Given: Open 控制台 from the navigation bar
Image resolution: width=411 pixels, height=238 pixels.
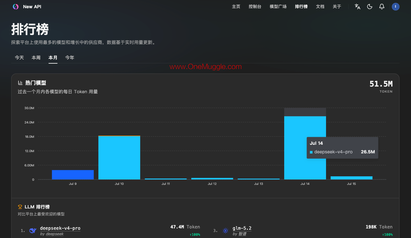Looking at the screenshot, I should pos(255,7).
